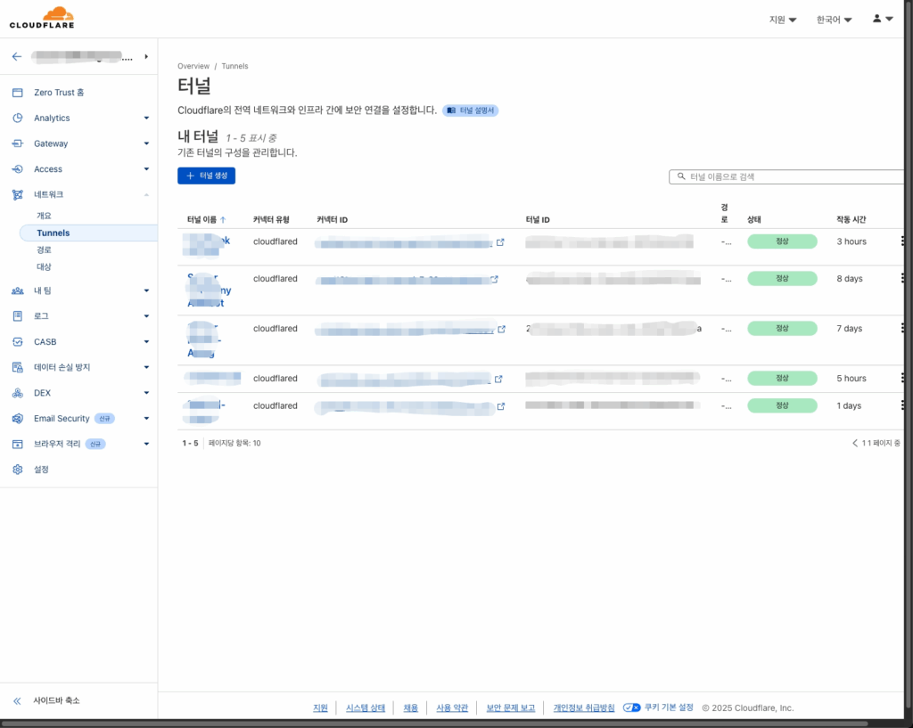Viewport: 913px width, 728px height.
Task: Open the 터널 설명서 link
Action: [471, 110]
